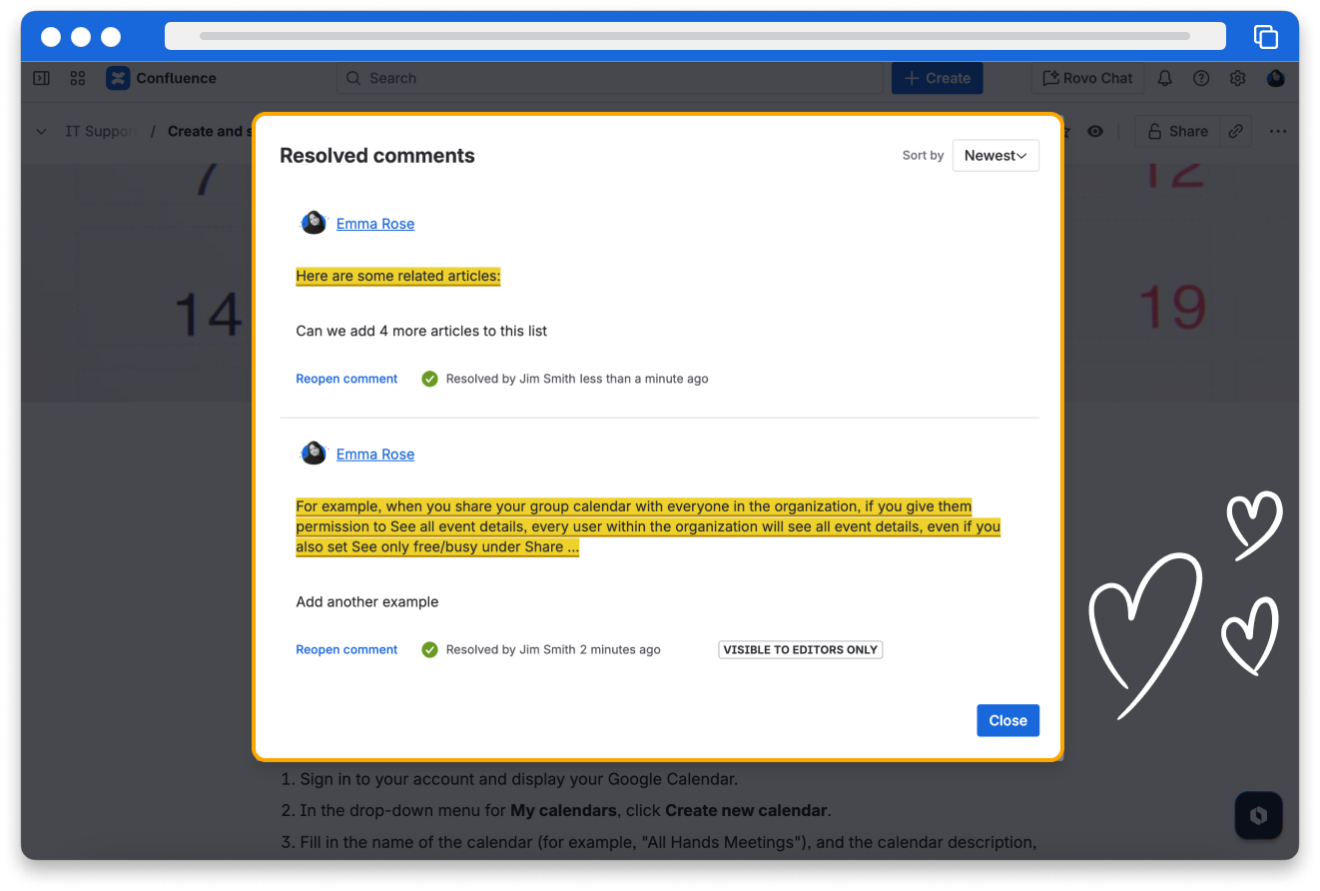Toggle the watch page eye icon
This screenshot has width=1320, height=891.
click(x=1095, y=131)
